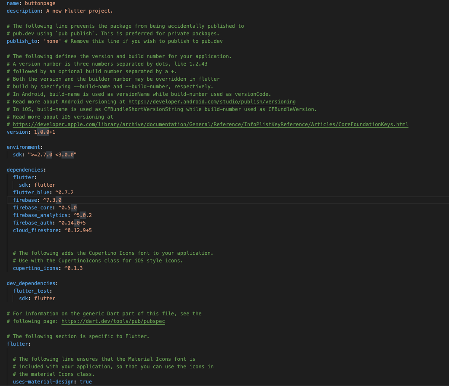
Task: Click the '^0.14.0+5' firebase_auth version
Action: [x=72, y=223]
